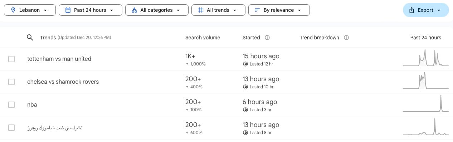This screenshot has height=142, width=453.
Task: Click the Search volume column header
Action: [x=203, y=38]
